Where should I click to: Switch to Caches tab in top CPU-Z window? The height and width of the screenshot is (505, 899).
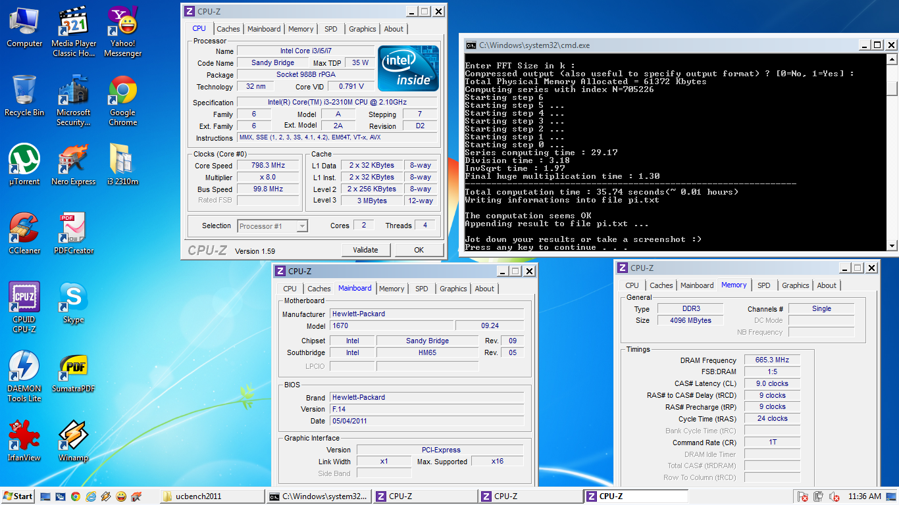pos(228,29)
